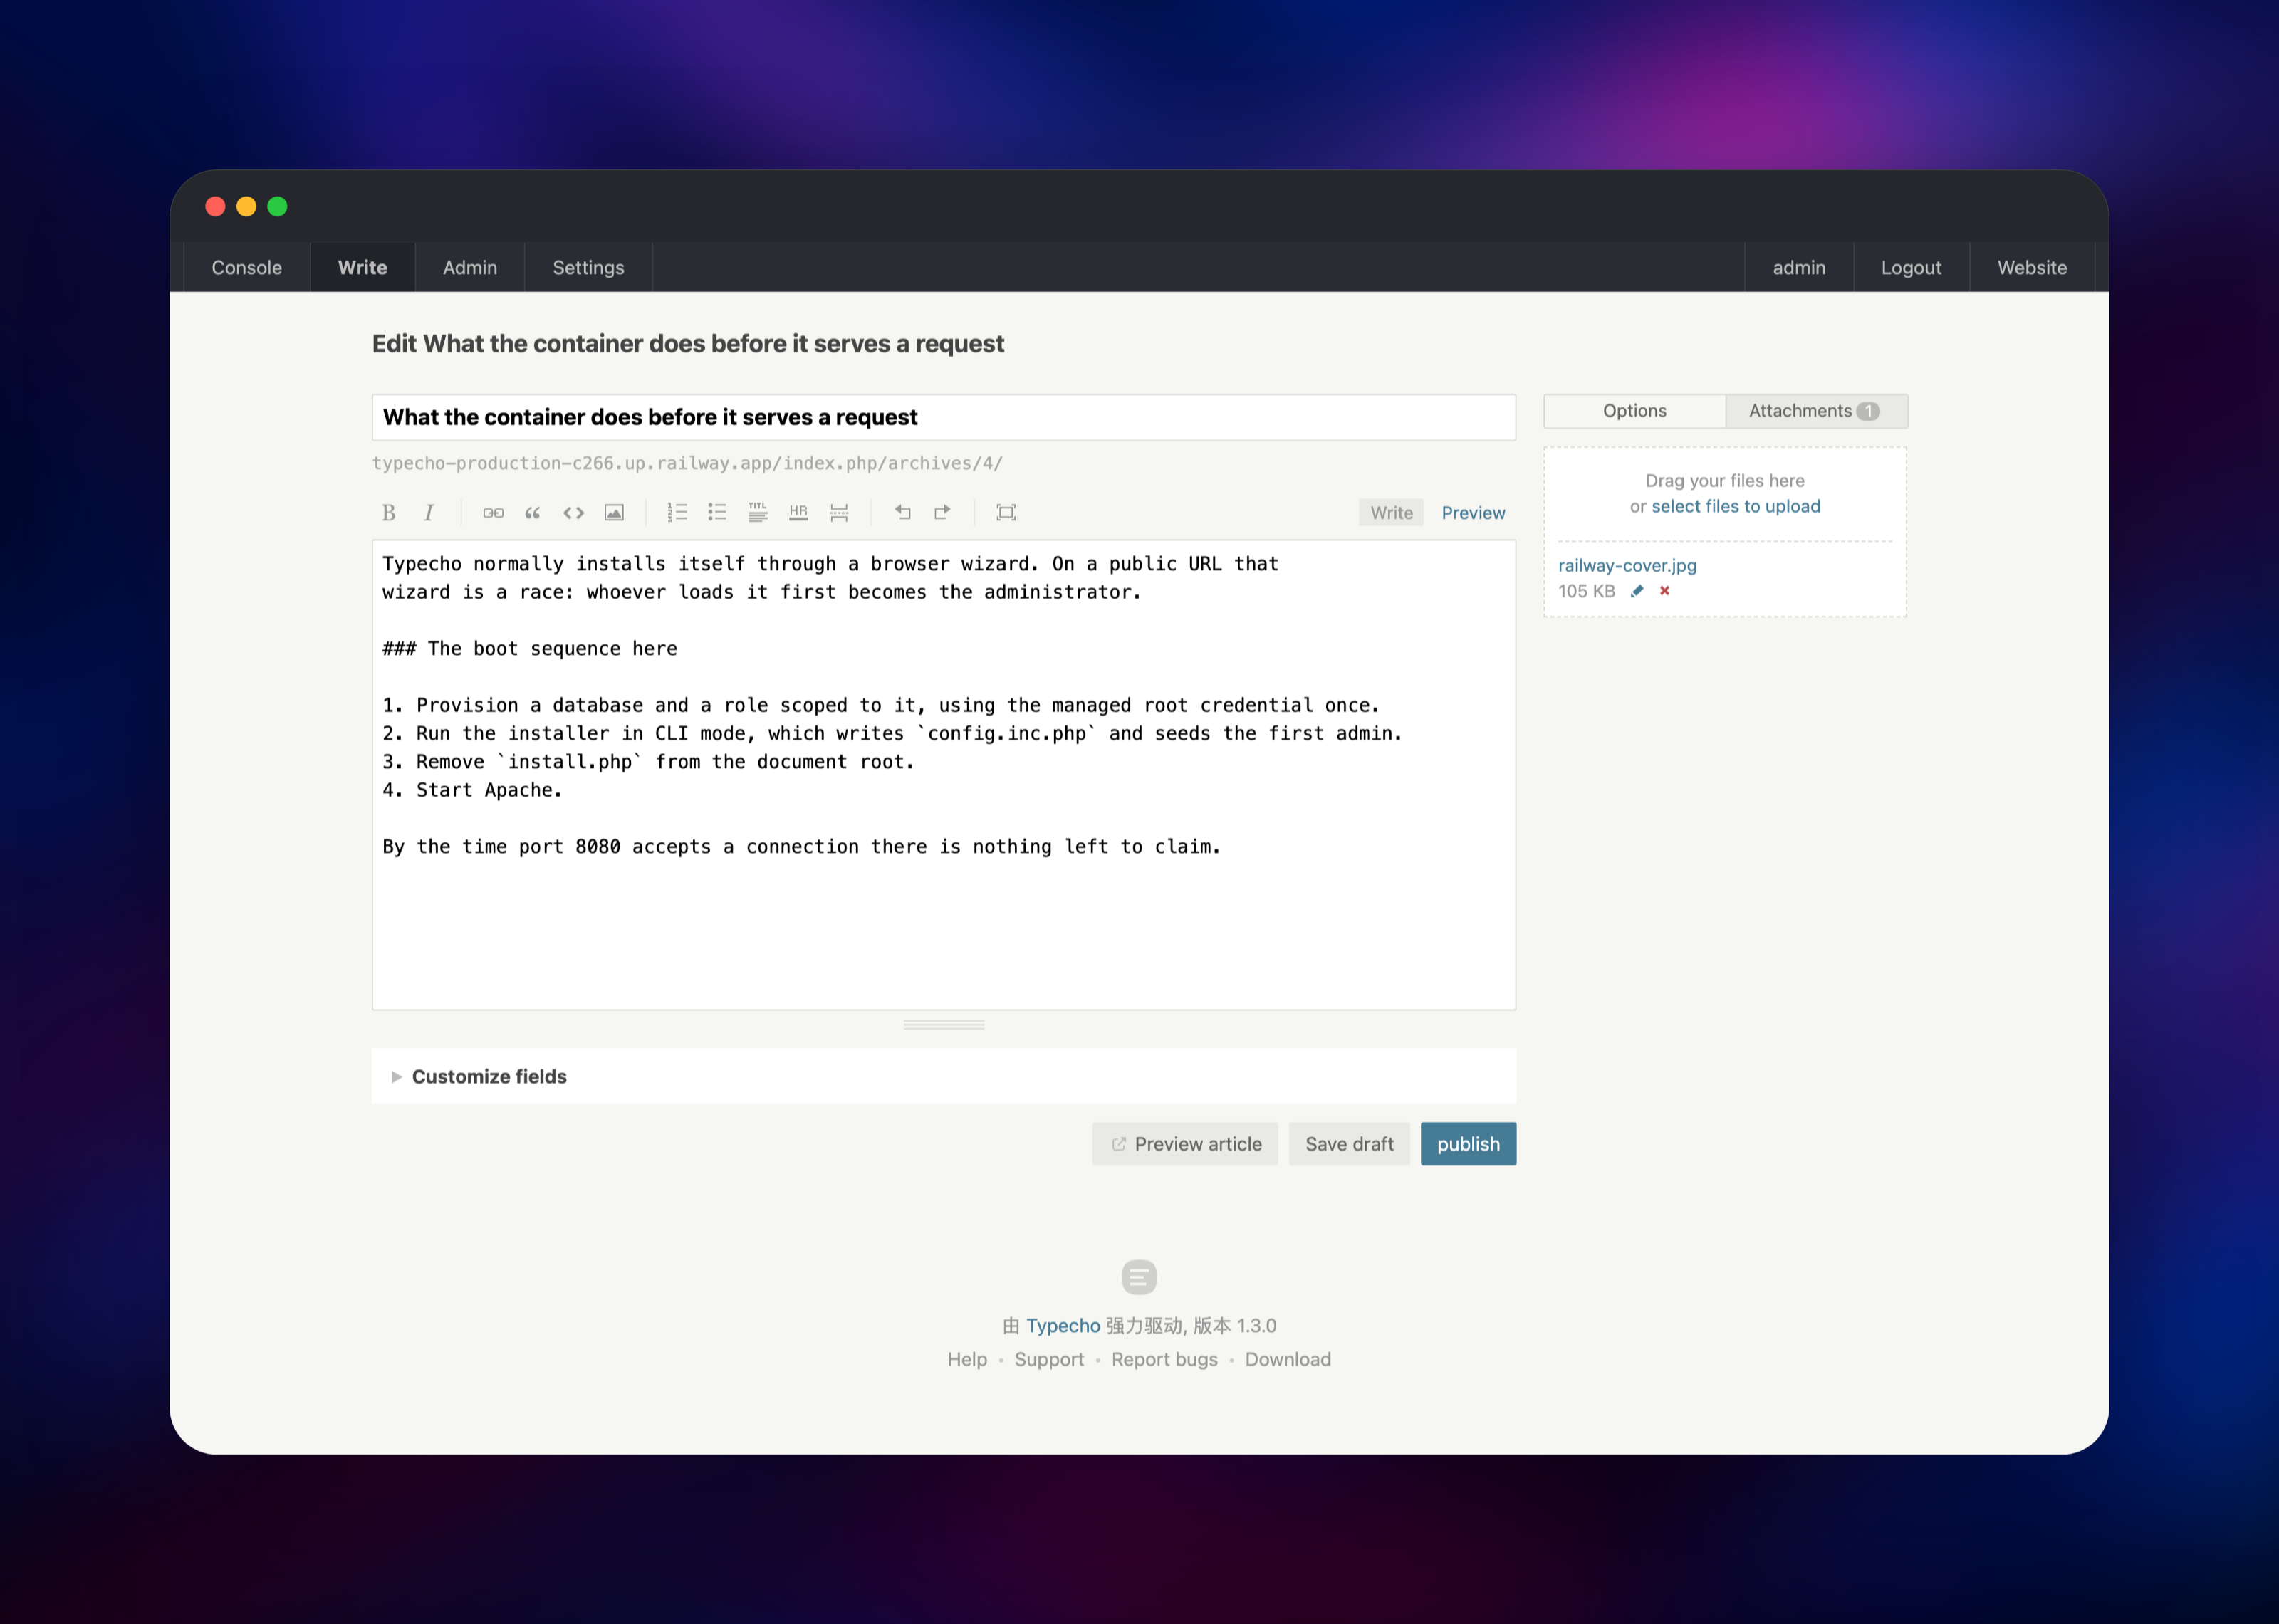Publish the article
The image size is (2279, 1624).
pos(1468,1144)
